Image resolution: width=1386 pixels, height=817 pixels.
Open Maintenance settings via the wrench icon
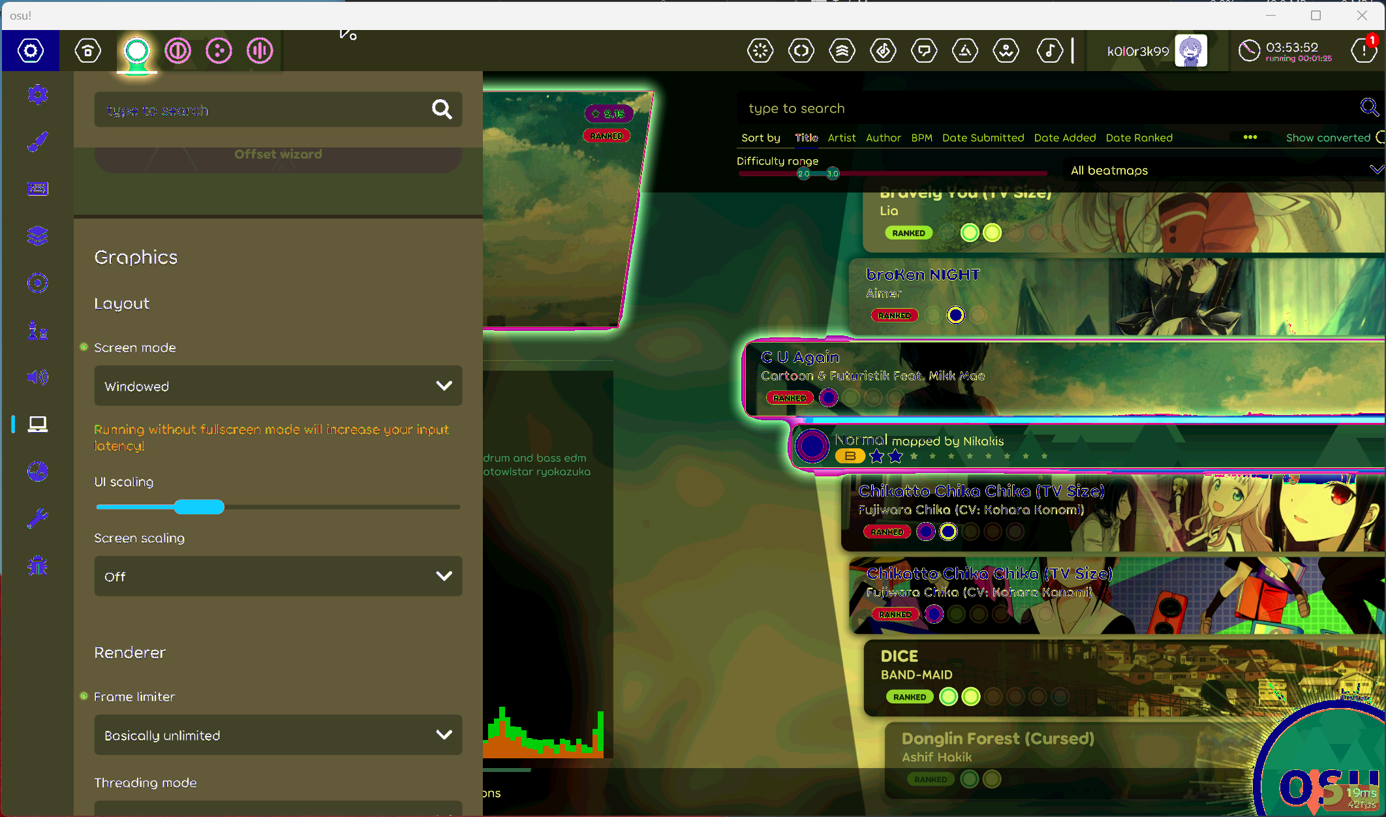click(37, 518)
